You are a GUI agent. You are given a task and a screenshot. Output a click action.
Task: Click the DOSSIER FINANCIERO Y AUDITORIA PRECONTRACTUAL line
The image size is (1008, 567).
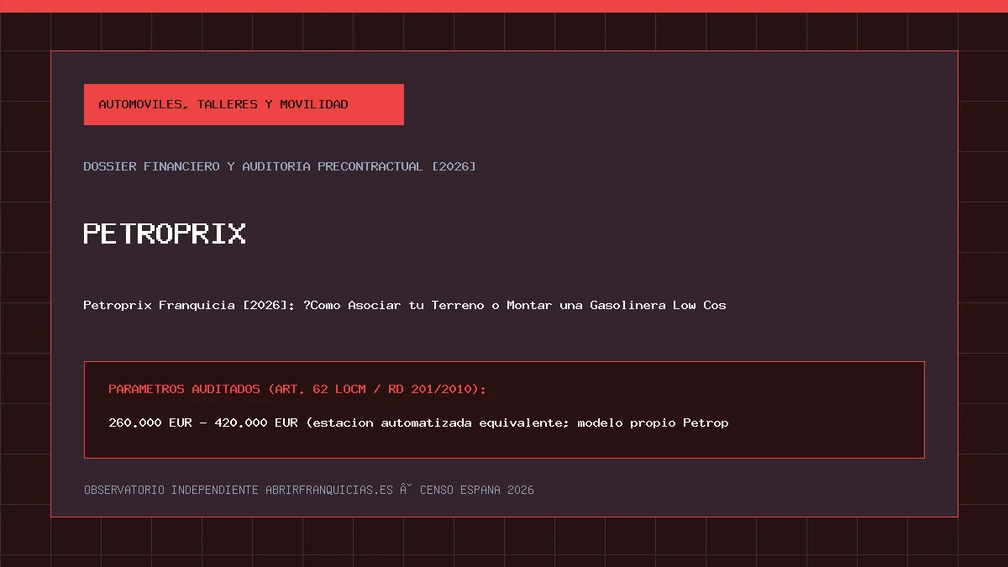[280, 166]
